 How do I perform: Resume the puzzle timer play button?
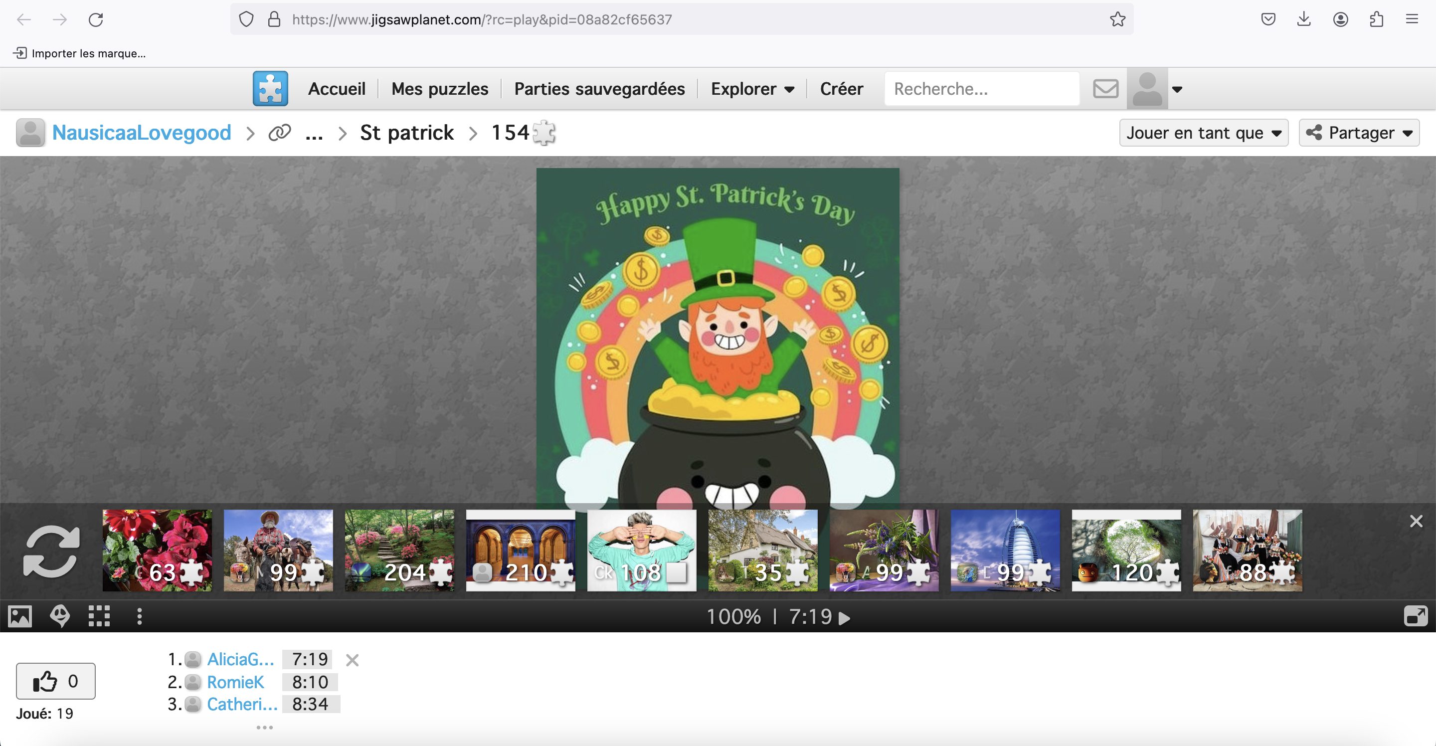click(x=845, y=618)
